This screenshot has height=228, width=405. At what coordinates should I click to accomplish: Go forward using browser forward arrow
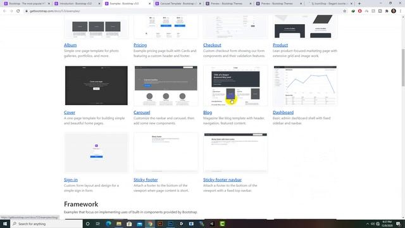11,11
